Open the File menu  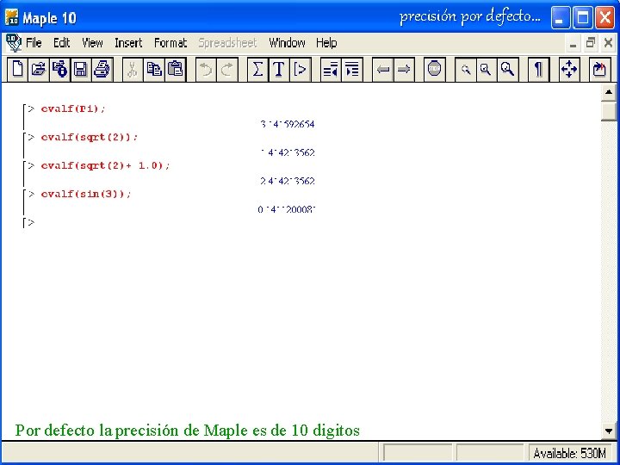[34, 43]
